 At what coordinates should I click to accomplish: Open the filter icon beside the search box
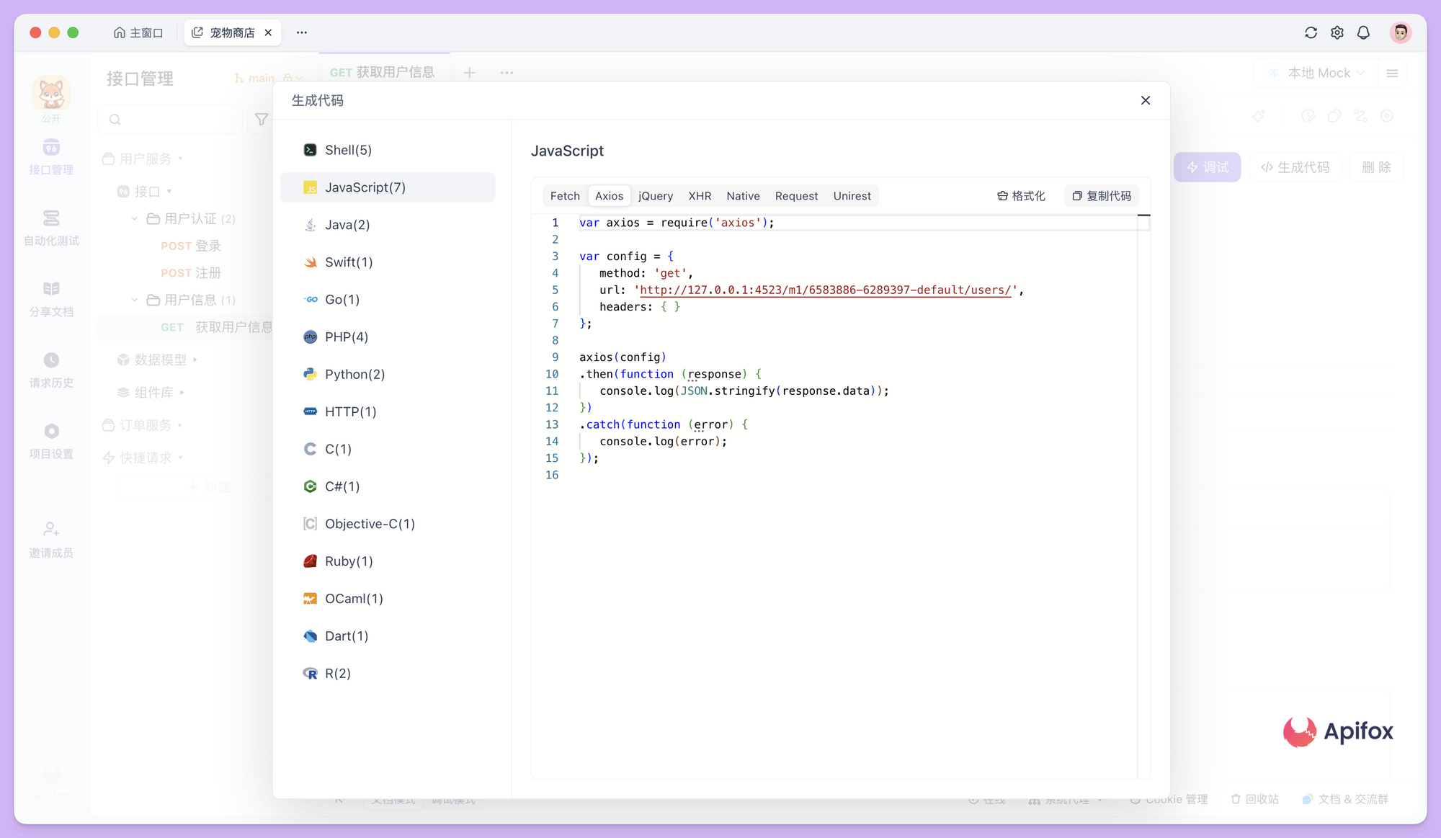[261, 119]
